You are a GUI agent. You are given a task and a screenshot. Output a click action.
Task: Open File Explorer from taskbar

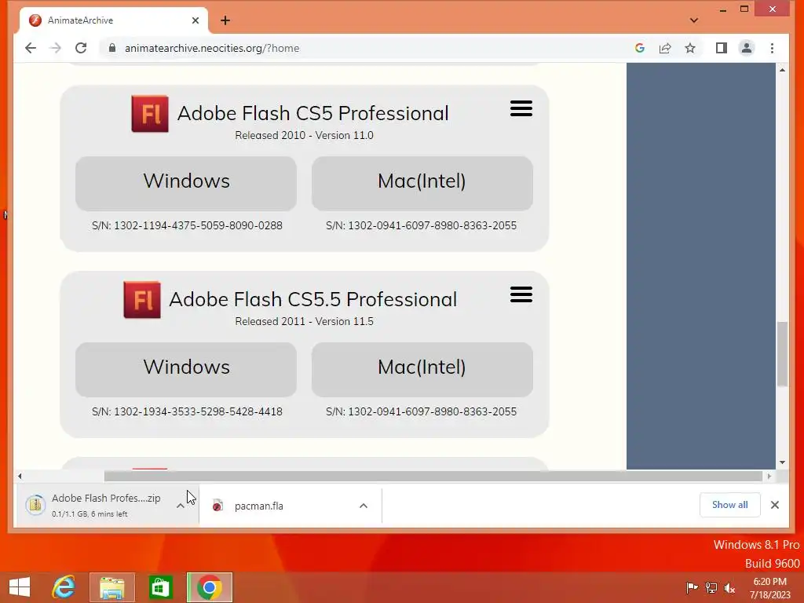(x=111, y=587)
